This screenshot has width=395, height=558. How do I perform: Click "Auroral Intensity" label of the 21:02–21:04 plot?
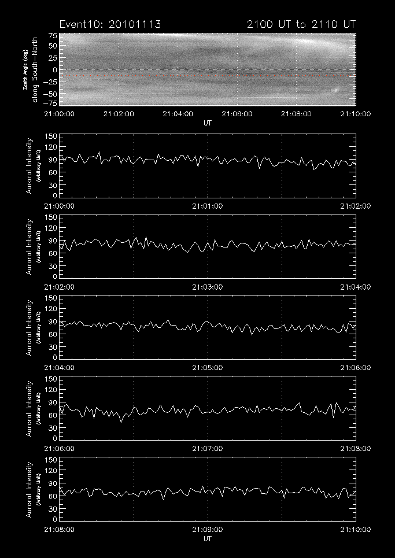tap(29, 246)
